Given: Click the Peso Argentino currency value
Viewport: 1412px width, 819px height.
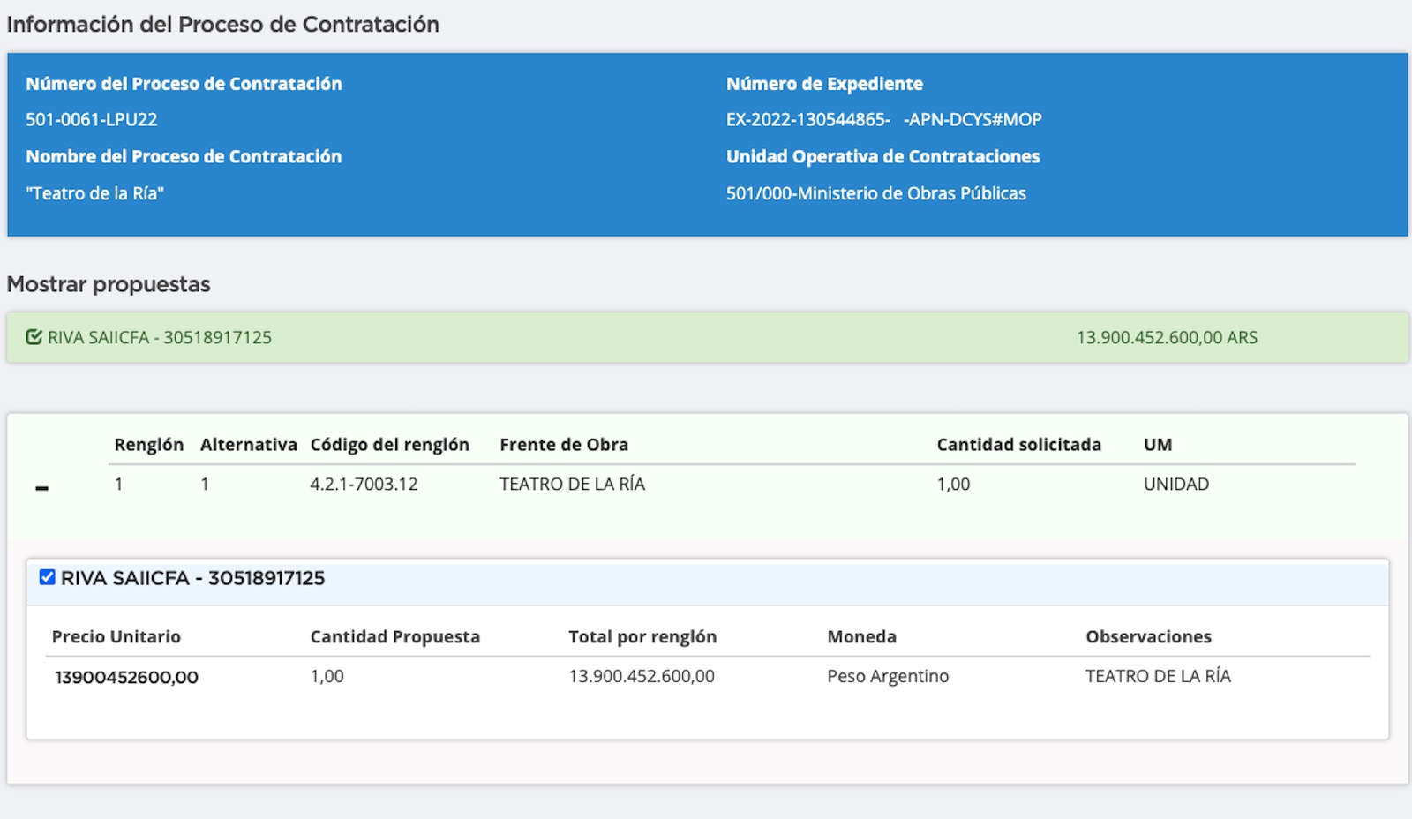Looking at the screenshot, I should (x=887, y=676).
